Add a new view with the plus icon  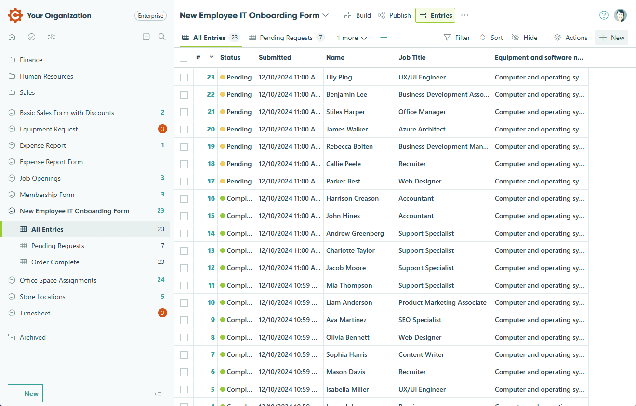384,38
